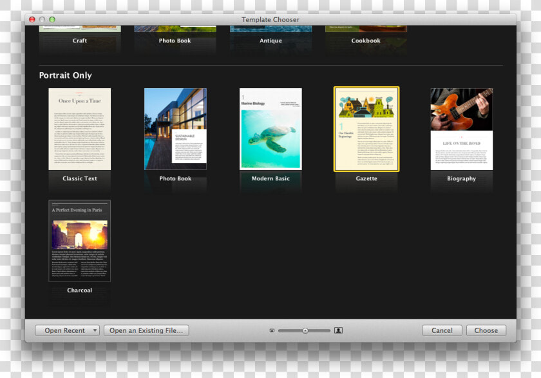This screenshot has width=541, height=378.
Task: Click the Modern Basic label
Action: (x=271, y=178)
